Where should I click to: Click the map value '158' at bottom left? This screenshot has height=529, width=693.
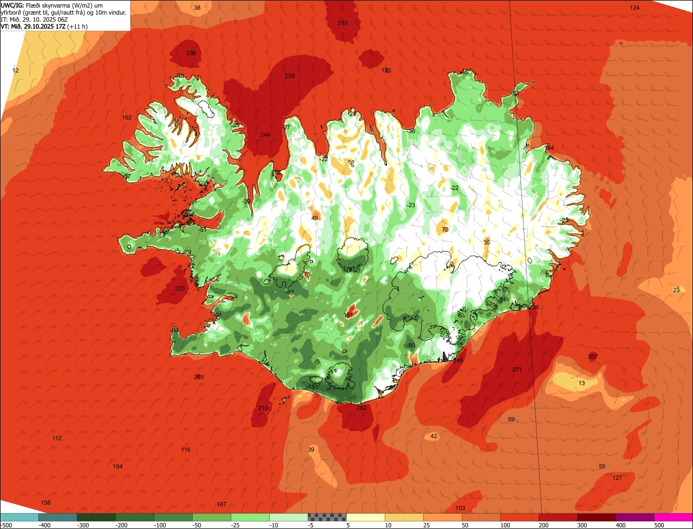[45, 502]
